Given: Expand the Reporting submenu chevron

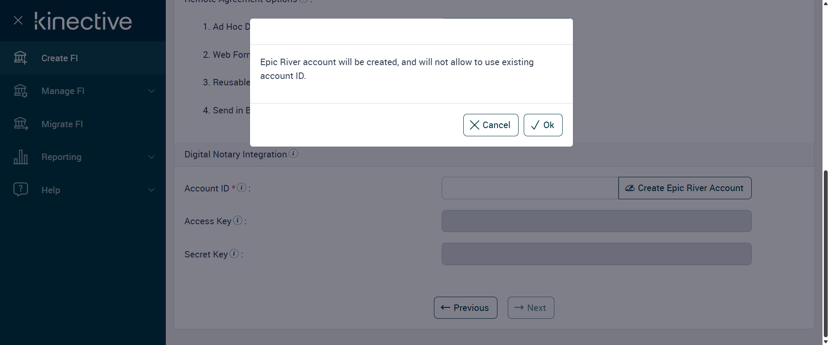Looking at the screenshot, I should click(152, 157).
